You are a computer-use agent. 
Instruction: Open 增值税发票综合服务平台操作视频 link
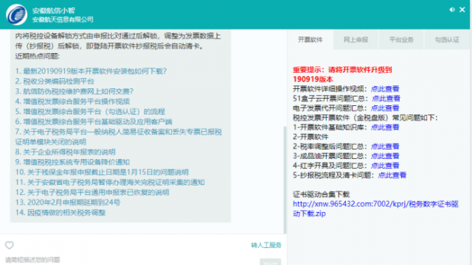click(72, 102)
